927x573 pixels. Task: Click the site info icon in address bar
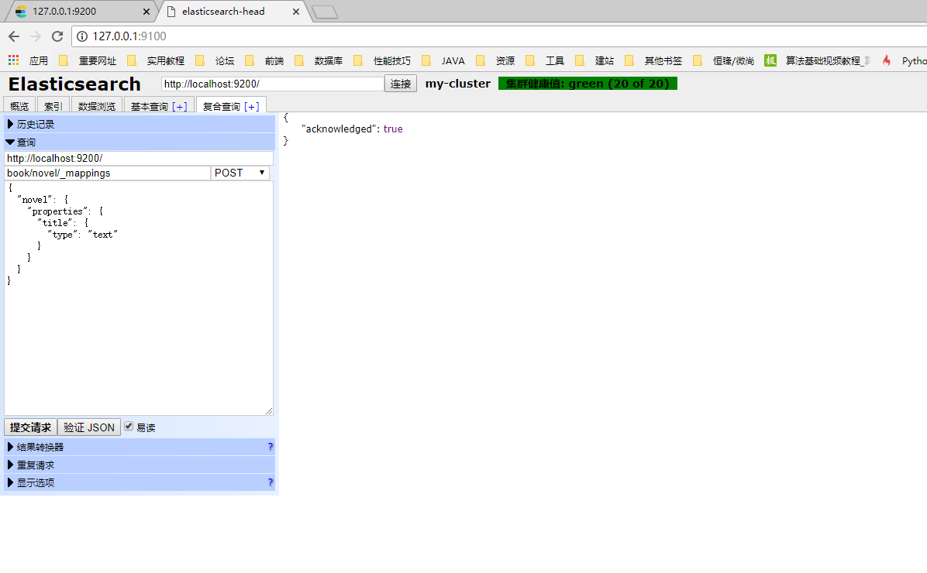pyautogui.click(x=82, y=36)
